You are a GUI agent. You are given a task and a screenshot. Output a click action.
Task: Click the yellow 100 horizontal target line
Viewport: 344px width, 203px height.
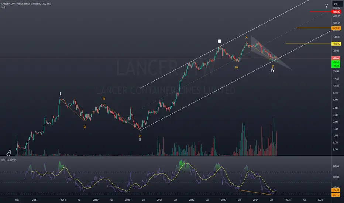click(309, 44)
